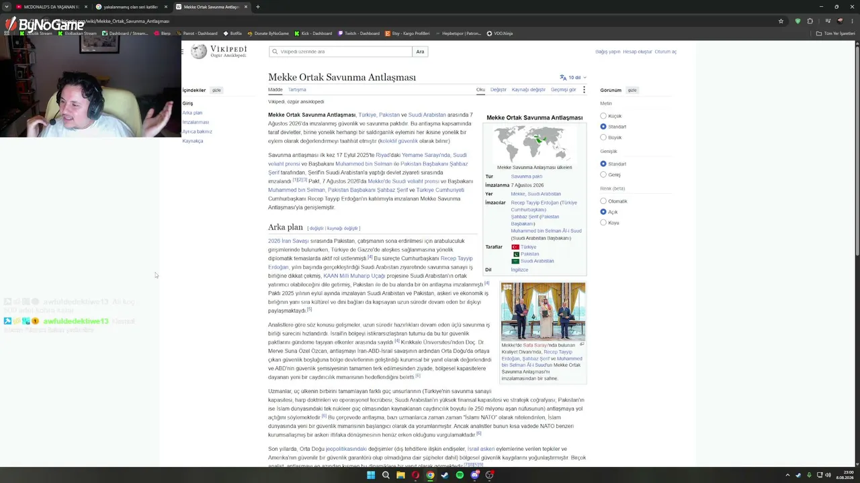Viewport: 860px width, 483px height.
Task: Close the MCDONALD'S DA YAŞANAN tab
Action: click(85, 7)
